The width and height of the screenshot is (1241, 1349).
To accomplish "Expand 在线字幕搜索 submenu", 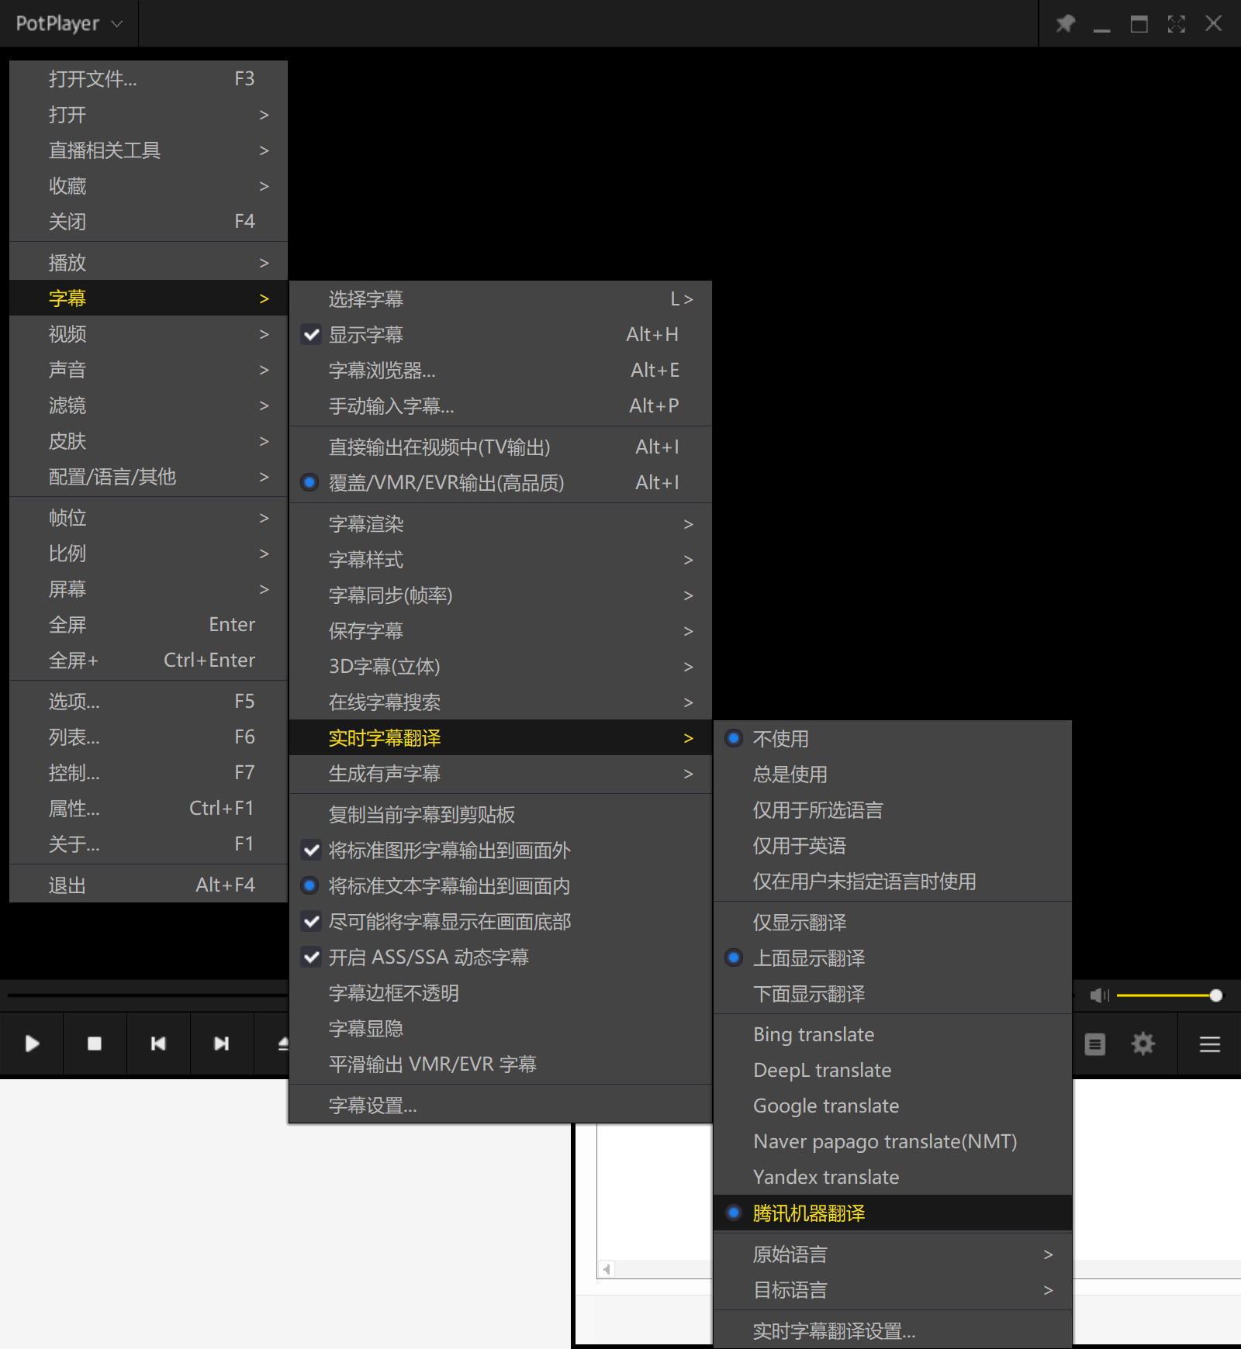I will (501, 702).
